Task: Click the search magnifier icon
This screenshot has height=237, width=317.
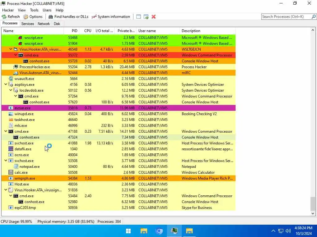Action: (x=313, y=17)
